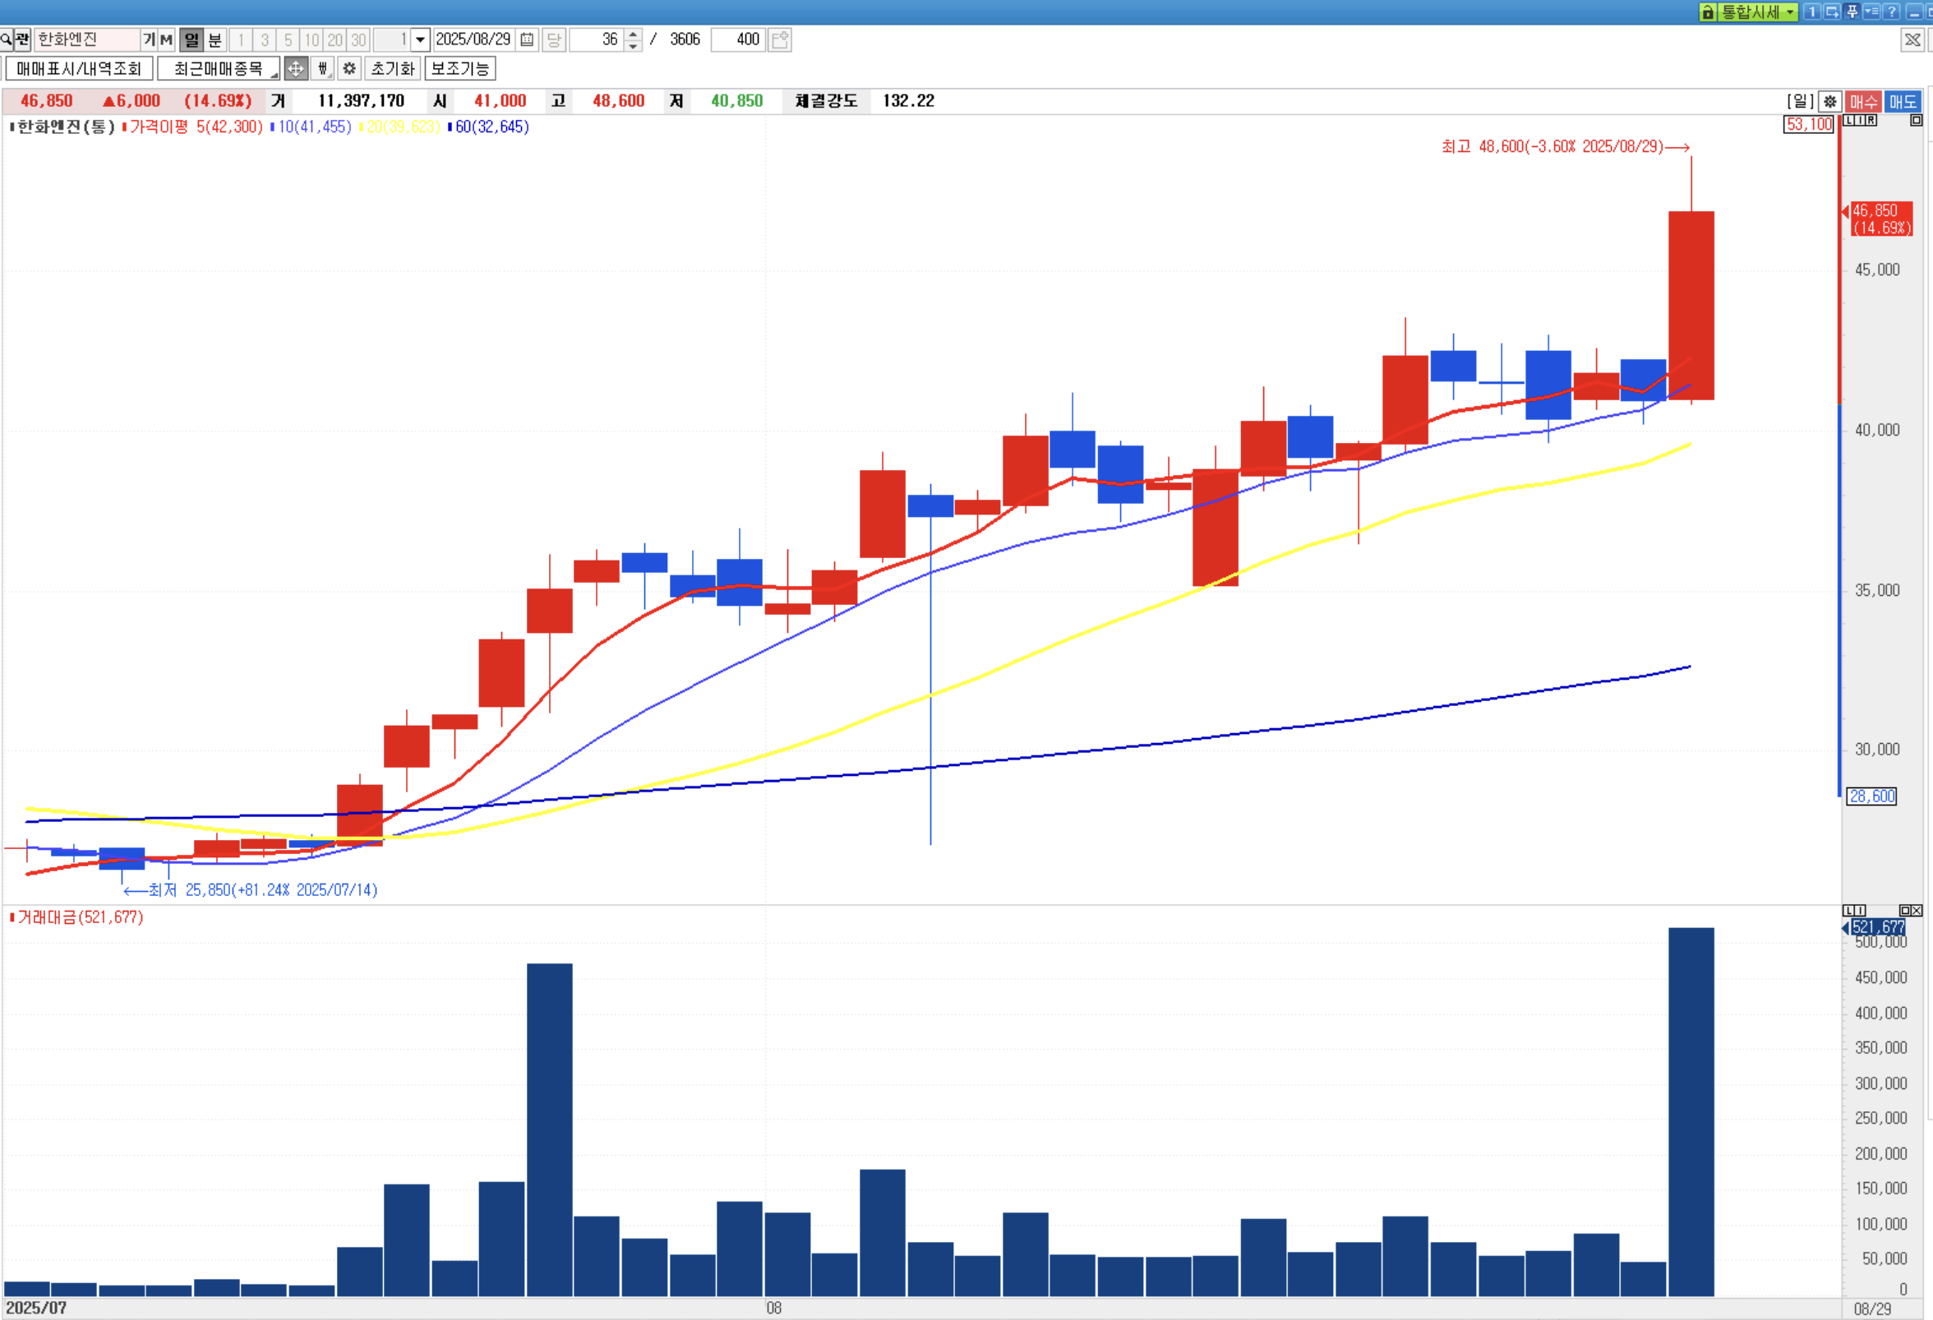The height and width of the screenshot is (1320, 1933).
Task: Open the 보조기능 menu
Action: [x=459, y=68]
